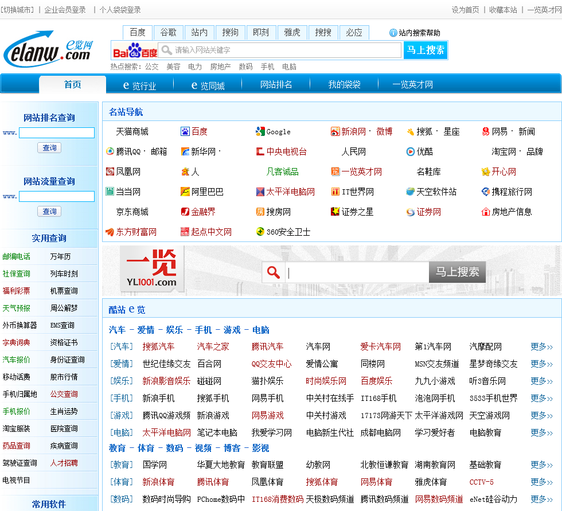Click the Kaixin icon beside 开心网
This screenshot has width=562, height=511.
point(486,171)
